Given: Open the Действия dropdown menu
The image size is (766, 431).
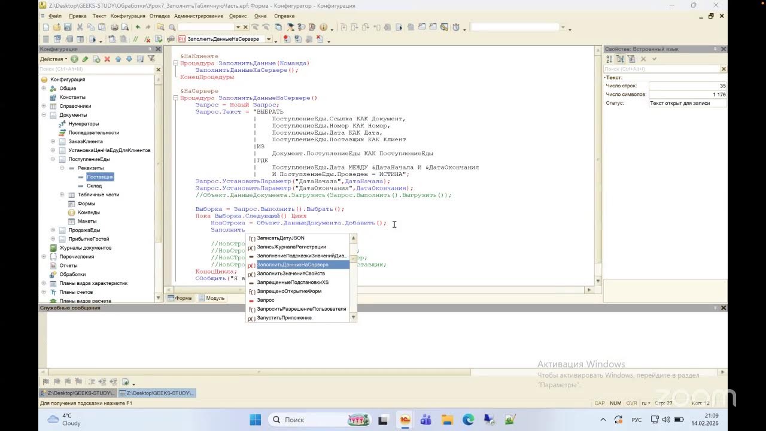Looking at the screenshot, I should click(53, 59).
